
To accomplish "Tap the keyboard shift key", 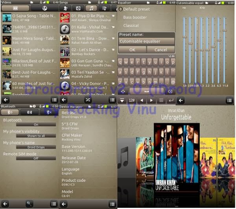I will click(123, 92).
